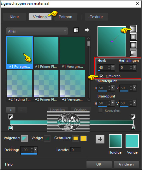Select the Volgende color swatch
Image resolution: width=142 pixels, height=170 pixels.
(x=24, y=138)
